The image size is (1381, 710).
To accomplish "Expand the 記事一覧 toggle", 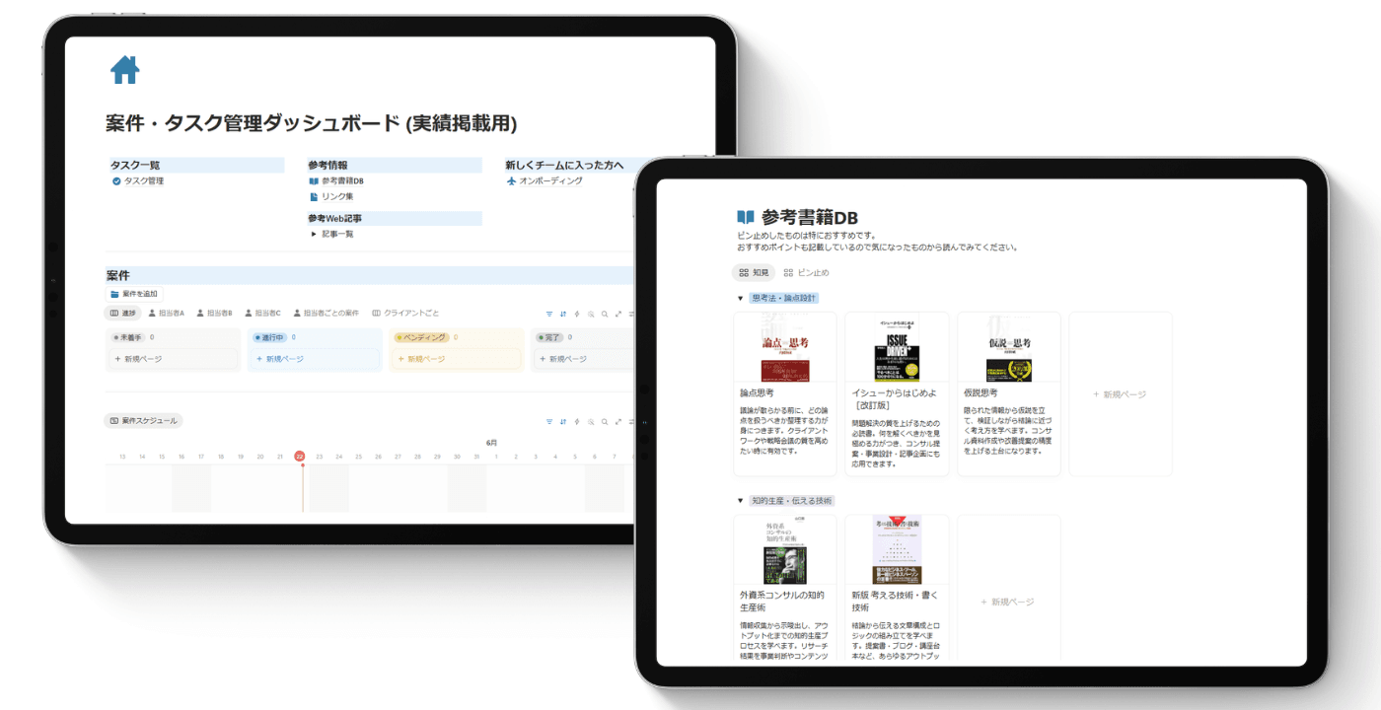I will point(314,234).
